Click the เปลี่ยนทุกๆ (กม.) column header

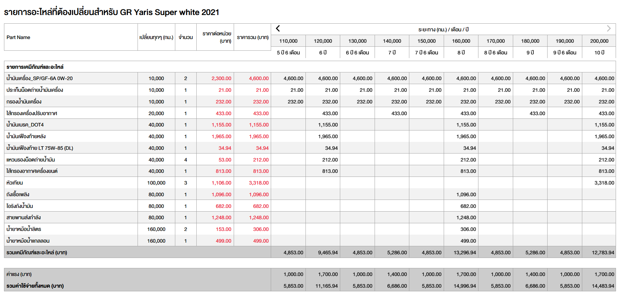(x=156, y=37)
